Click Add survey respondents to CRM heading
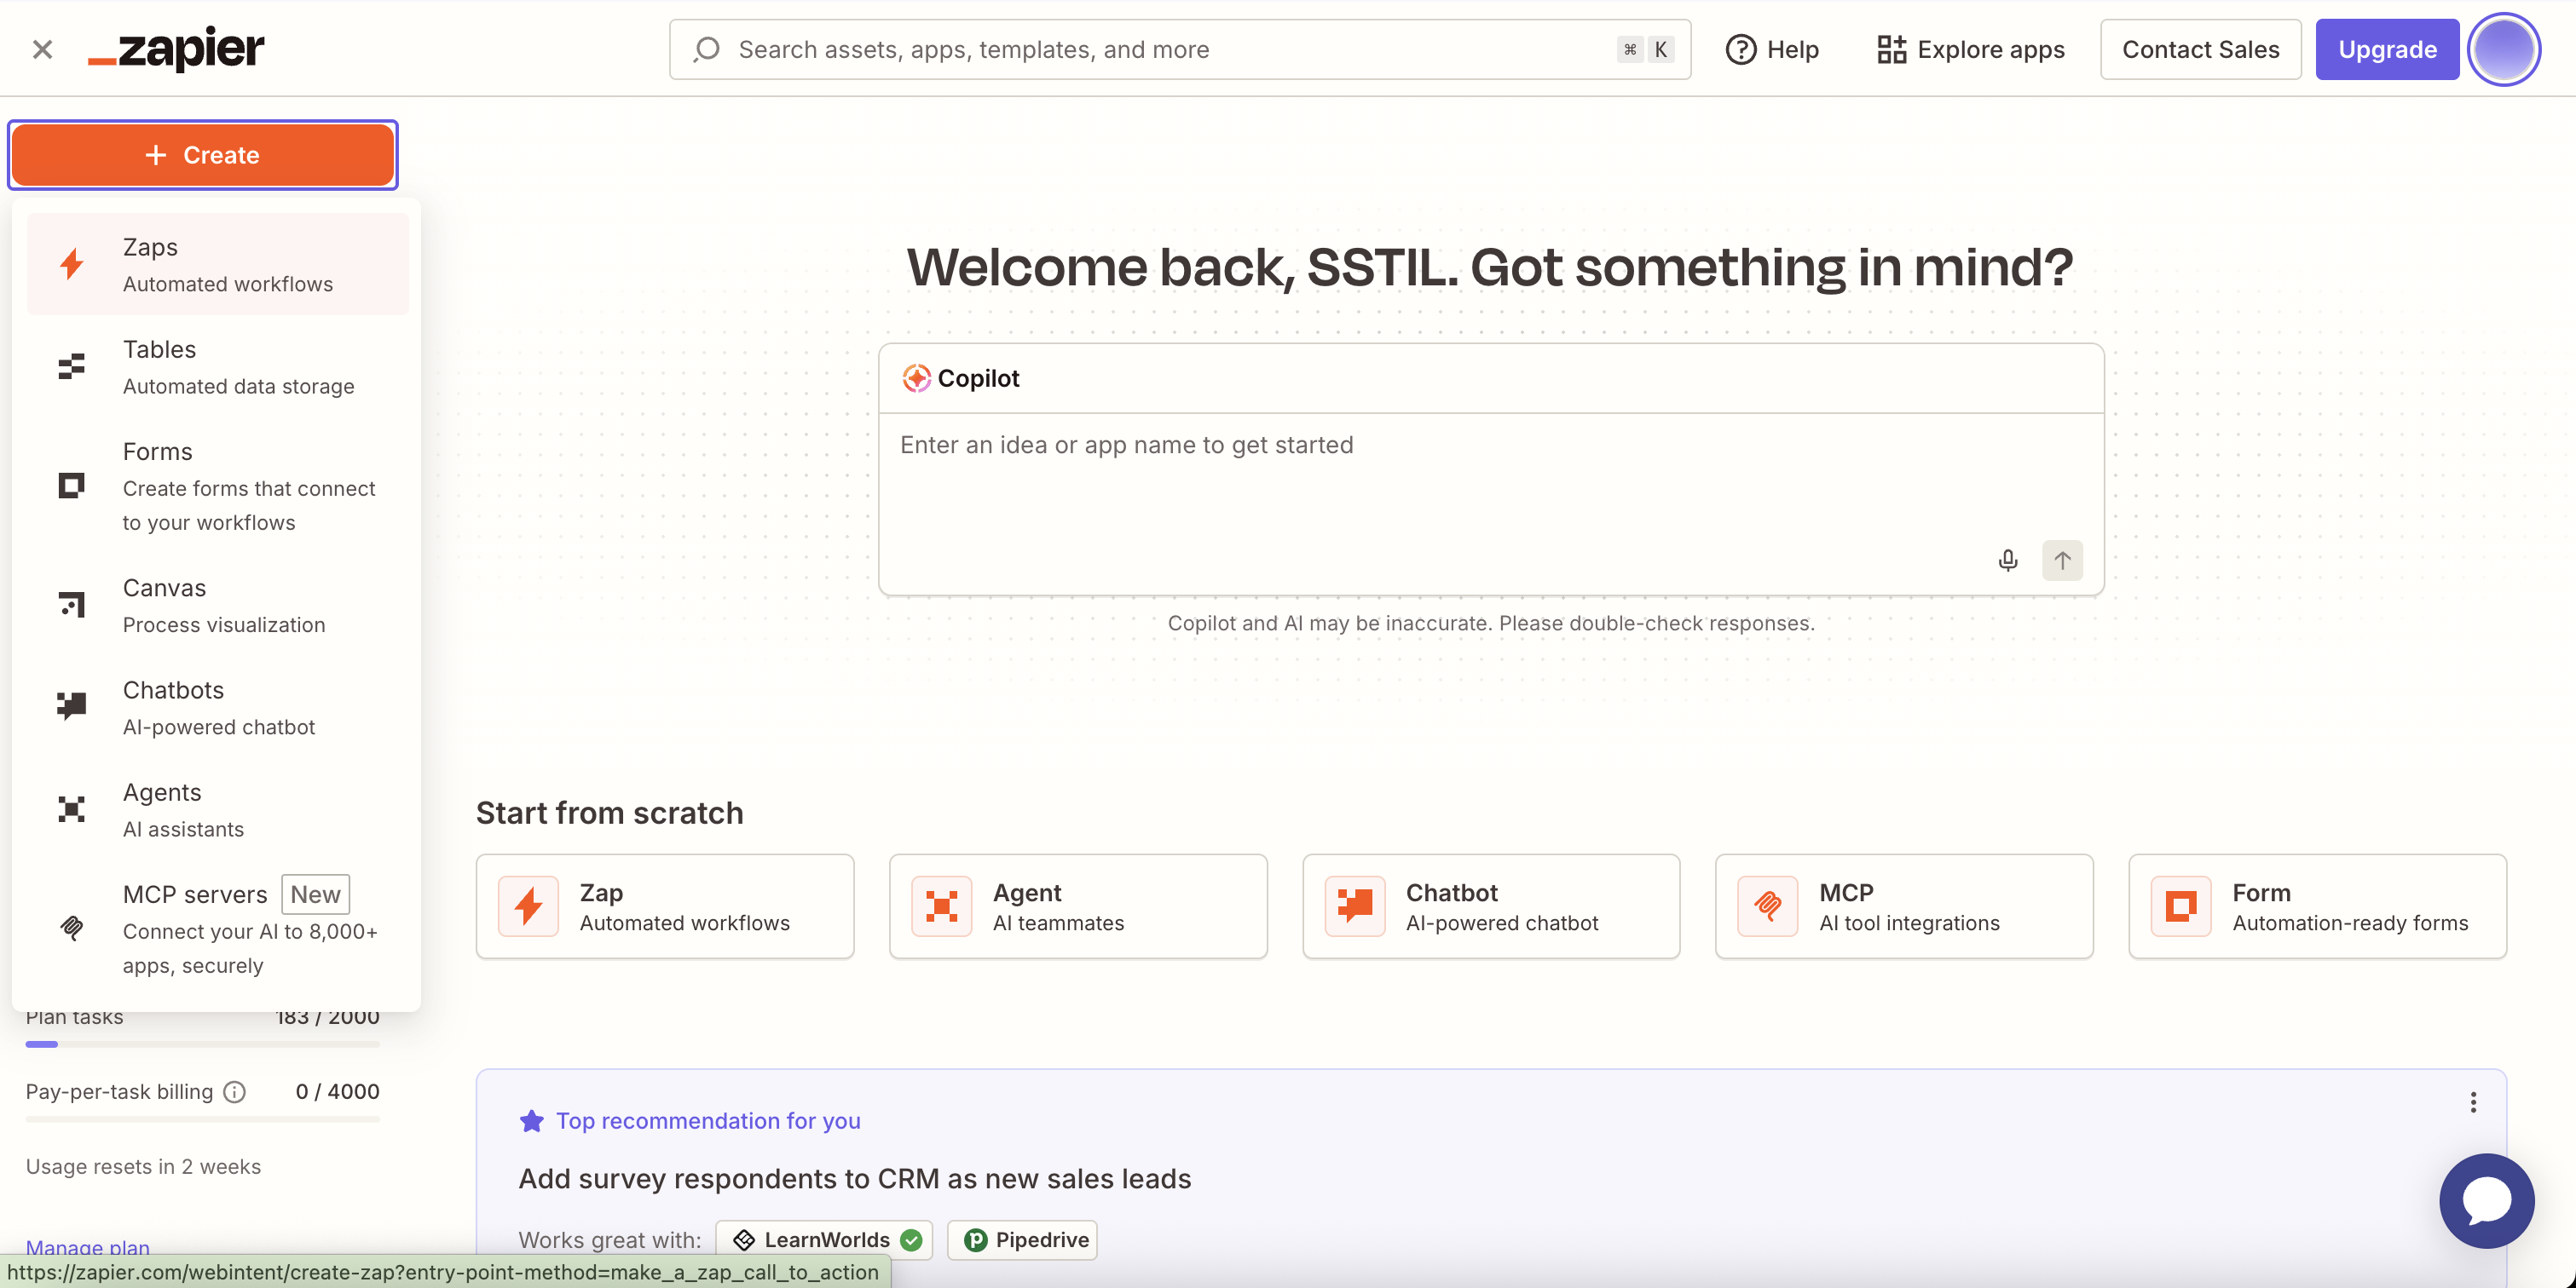The width and height of the screenshot is (2576, 1288). coord(854,1178)
